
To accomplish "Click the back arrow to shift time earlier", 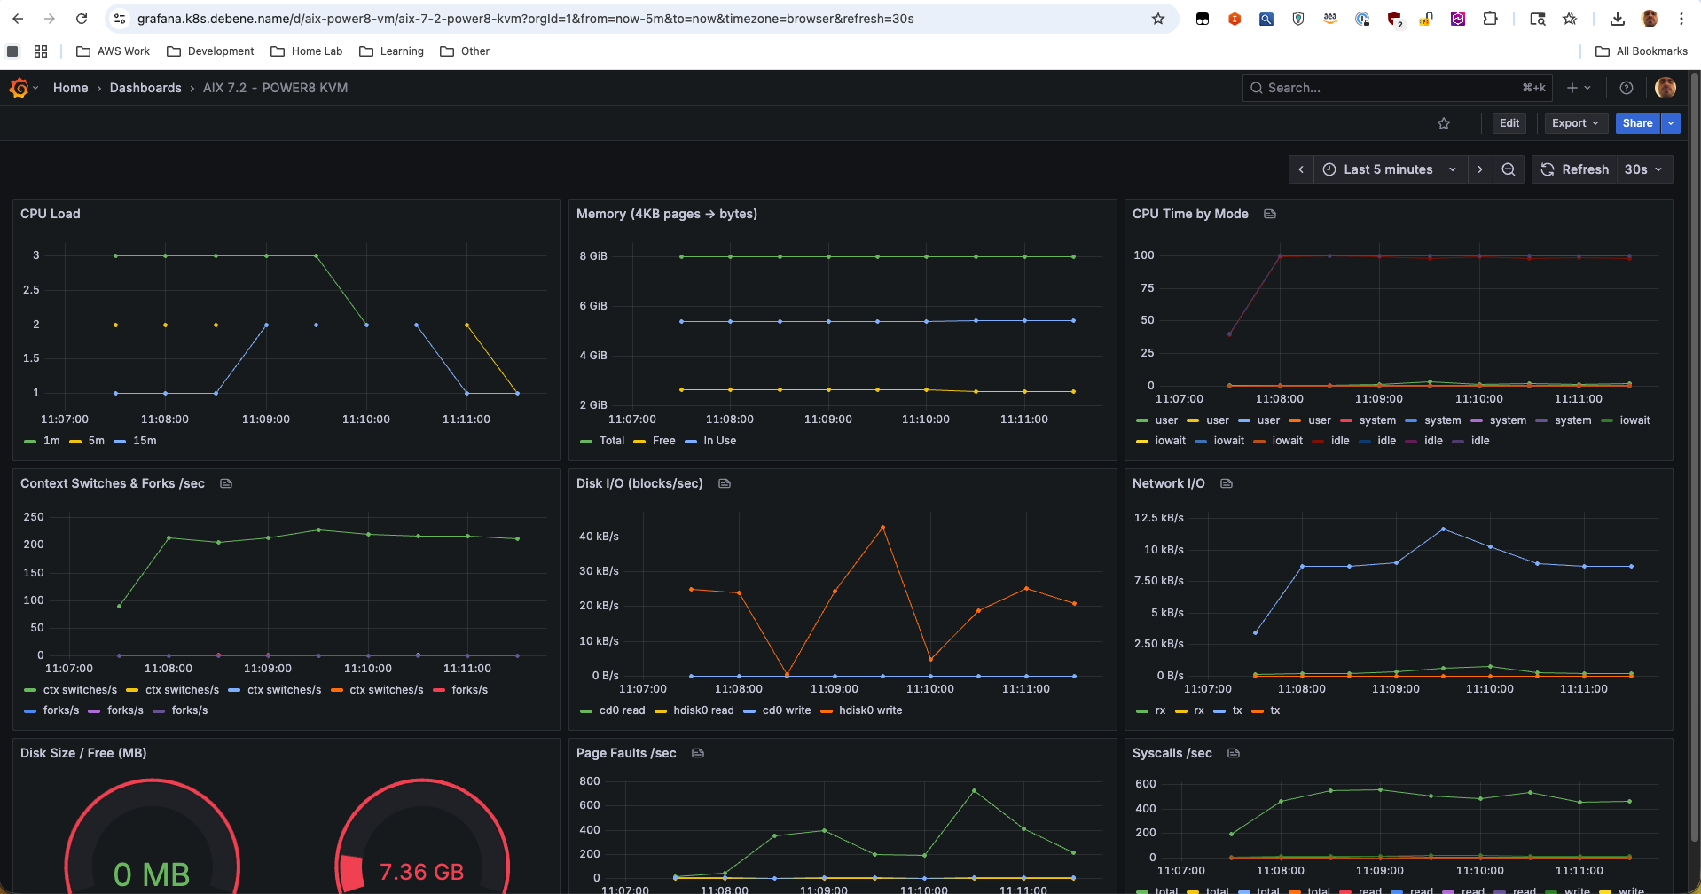I will click(1300, 169).
